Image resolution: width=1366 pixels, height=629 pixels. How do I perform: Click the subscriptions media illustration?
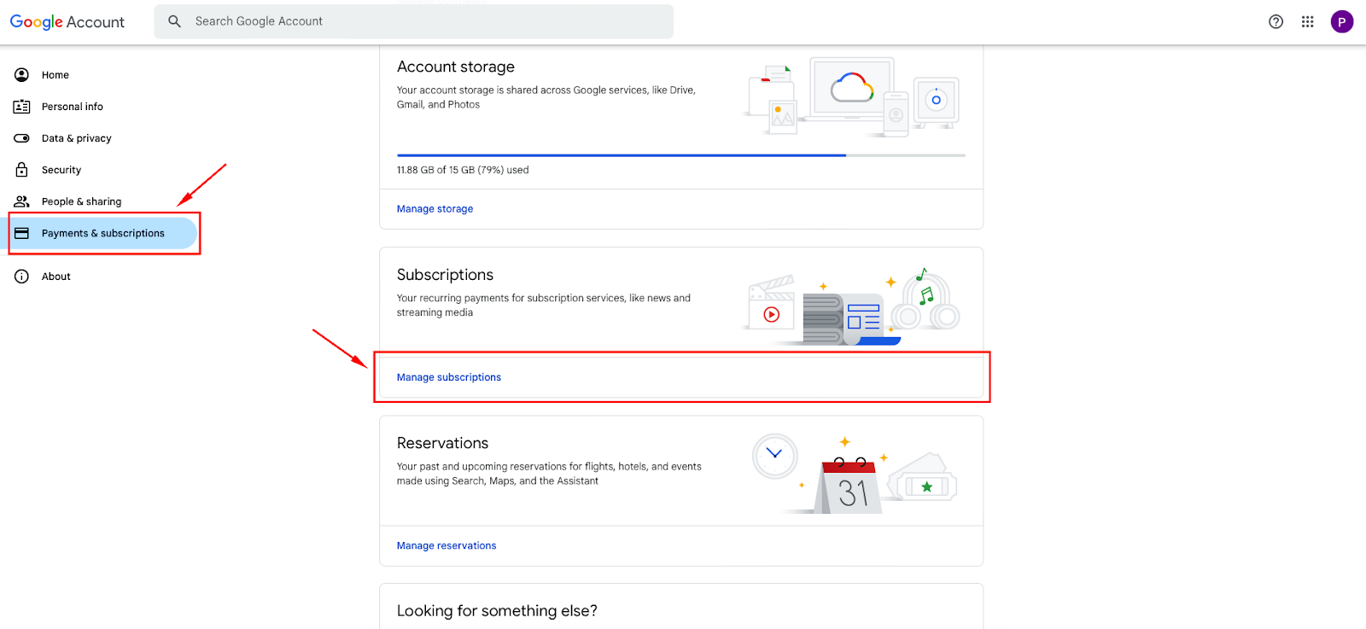point(854,306)
